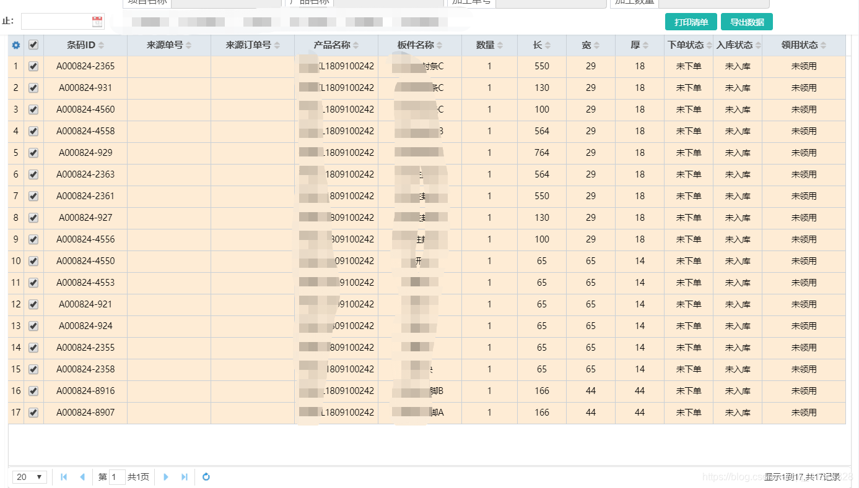This screenshot has width=859, height=488.
Task: Select cell A000824-2361
Action: (x=85, y=196)
